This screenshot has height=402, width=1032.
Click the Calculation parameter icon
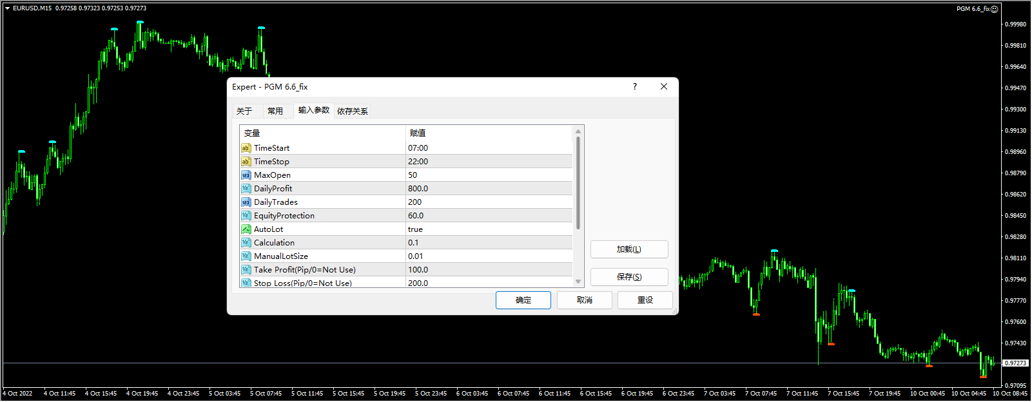click(246, 243)
